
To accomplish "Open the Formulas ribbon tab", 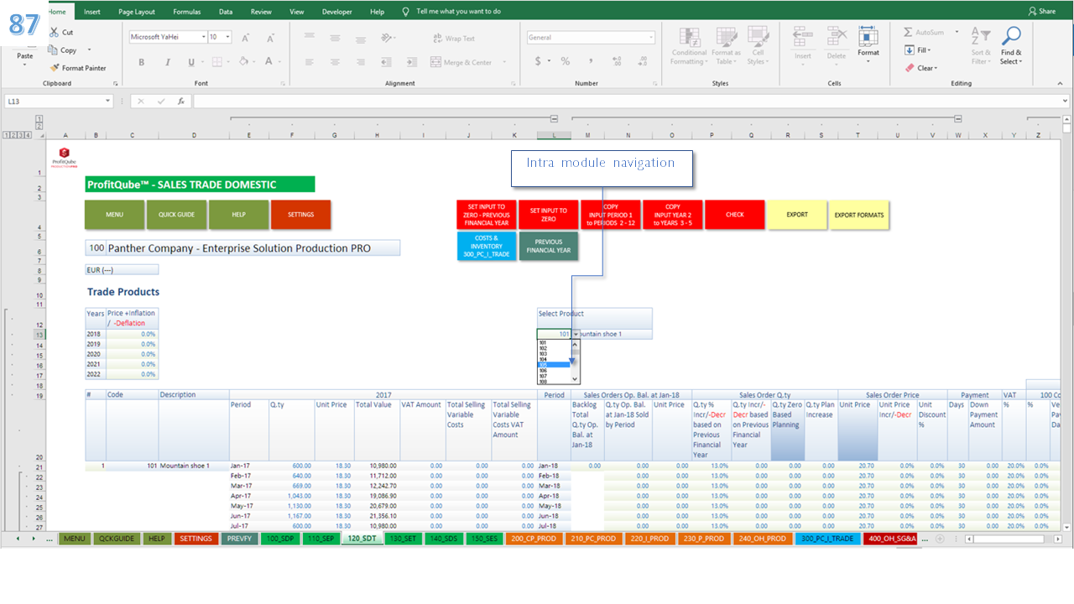I will click(187, 12).
